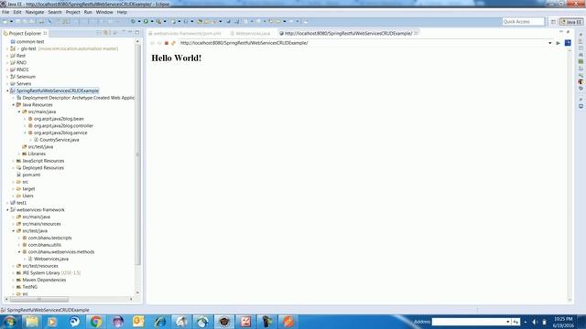
Task: Select CountryService.java in the tree
Action: pos(60,140)
